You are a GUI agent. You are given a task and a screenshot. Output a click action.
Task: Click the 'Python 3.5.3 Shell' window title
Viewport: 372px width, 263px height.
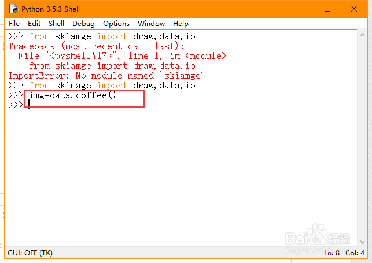coord(50,9)
